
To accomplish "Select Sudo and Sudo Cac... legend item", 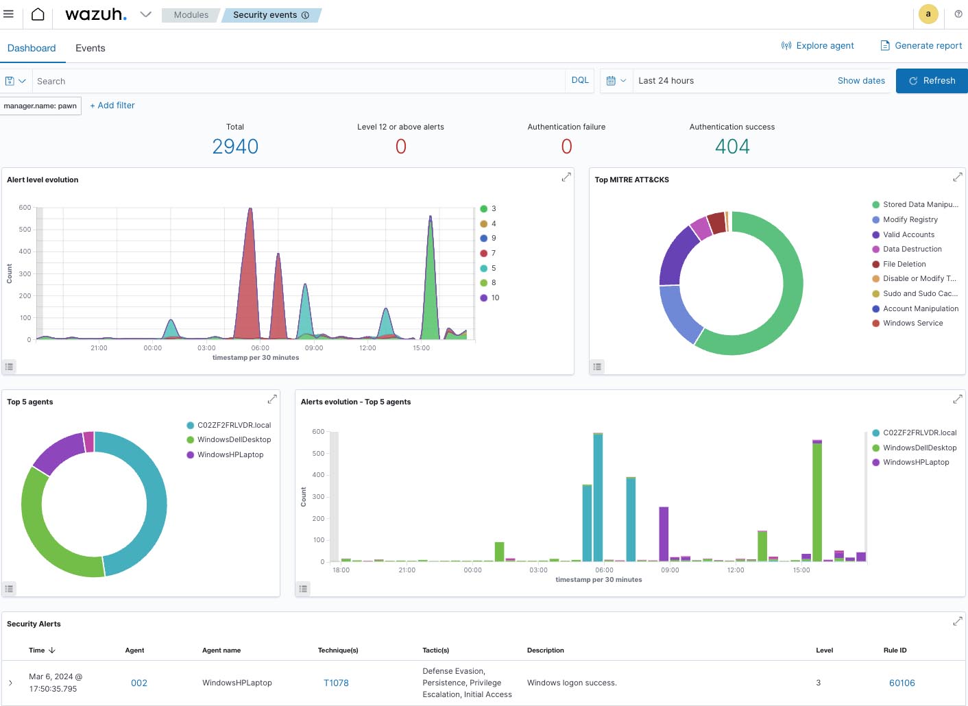I will (915, 293).
